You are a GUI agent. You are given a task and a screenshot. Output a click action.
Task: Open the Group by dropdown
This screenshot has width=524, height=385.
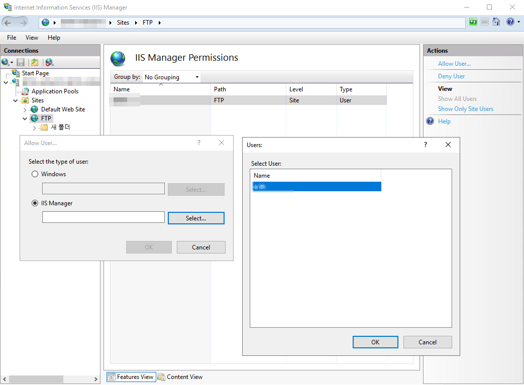pyautogui.click(x=172, y=77)
